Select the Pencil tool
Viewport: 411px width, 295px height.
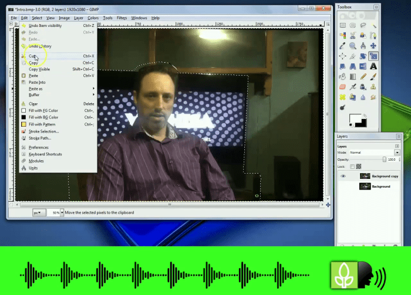(x=363, y=76)
